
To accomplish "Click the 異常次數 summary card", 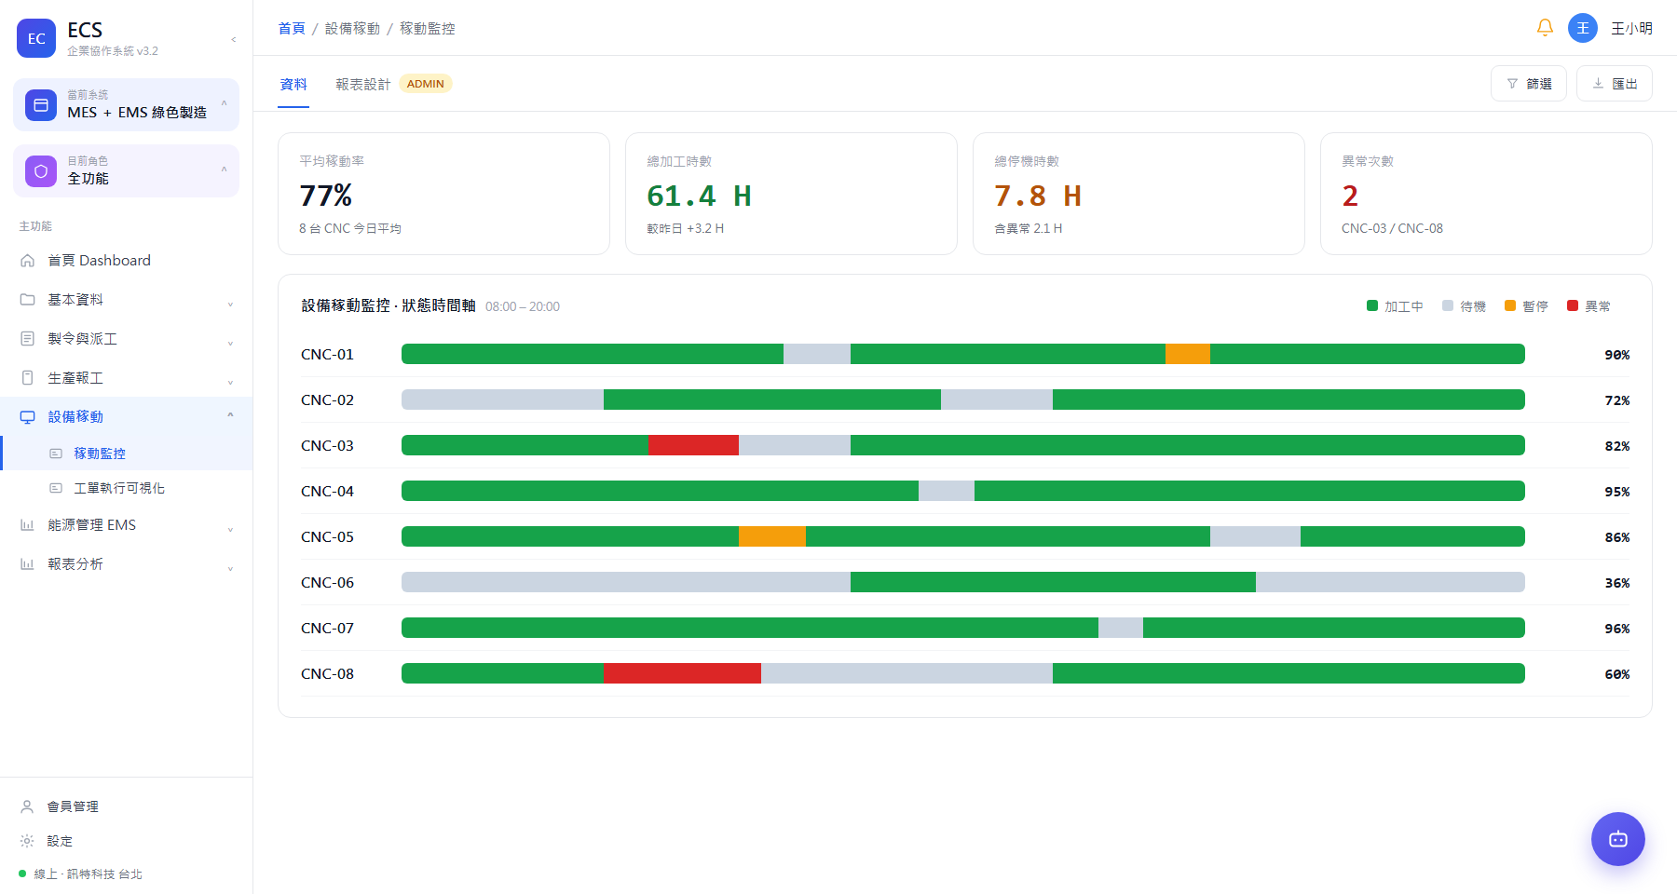I will tap(1486, 194).
